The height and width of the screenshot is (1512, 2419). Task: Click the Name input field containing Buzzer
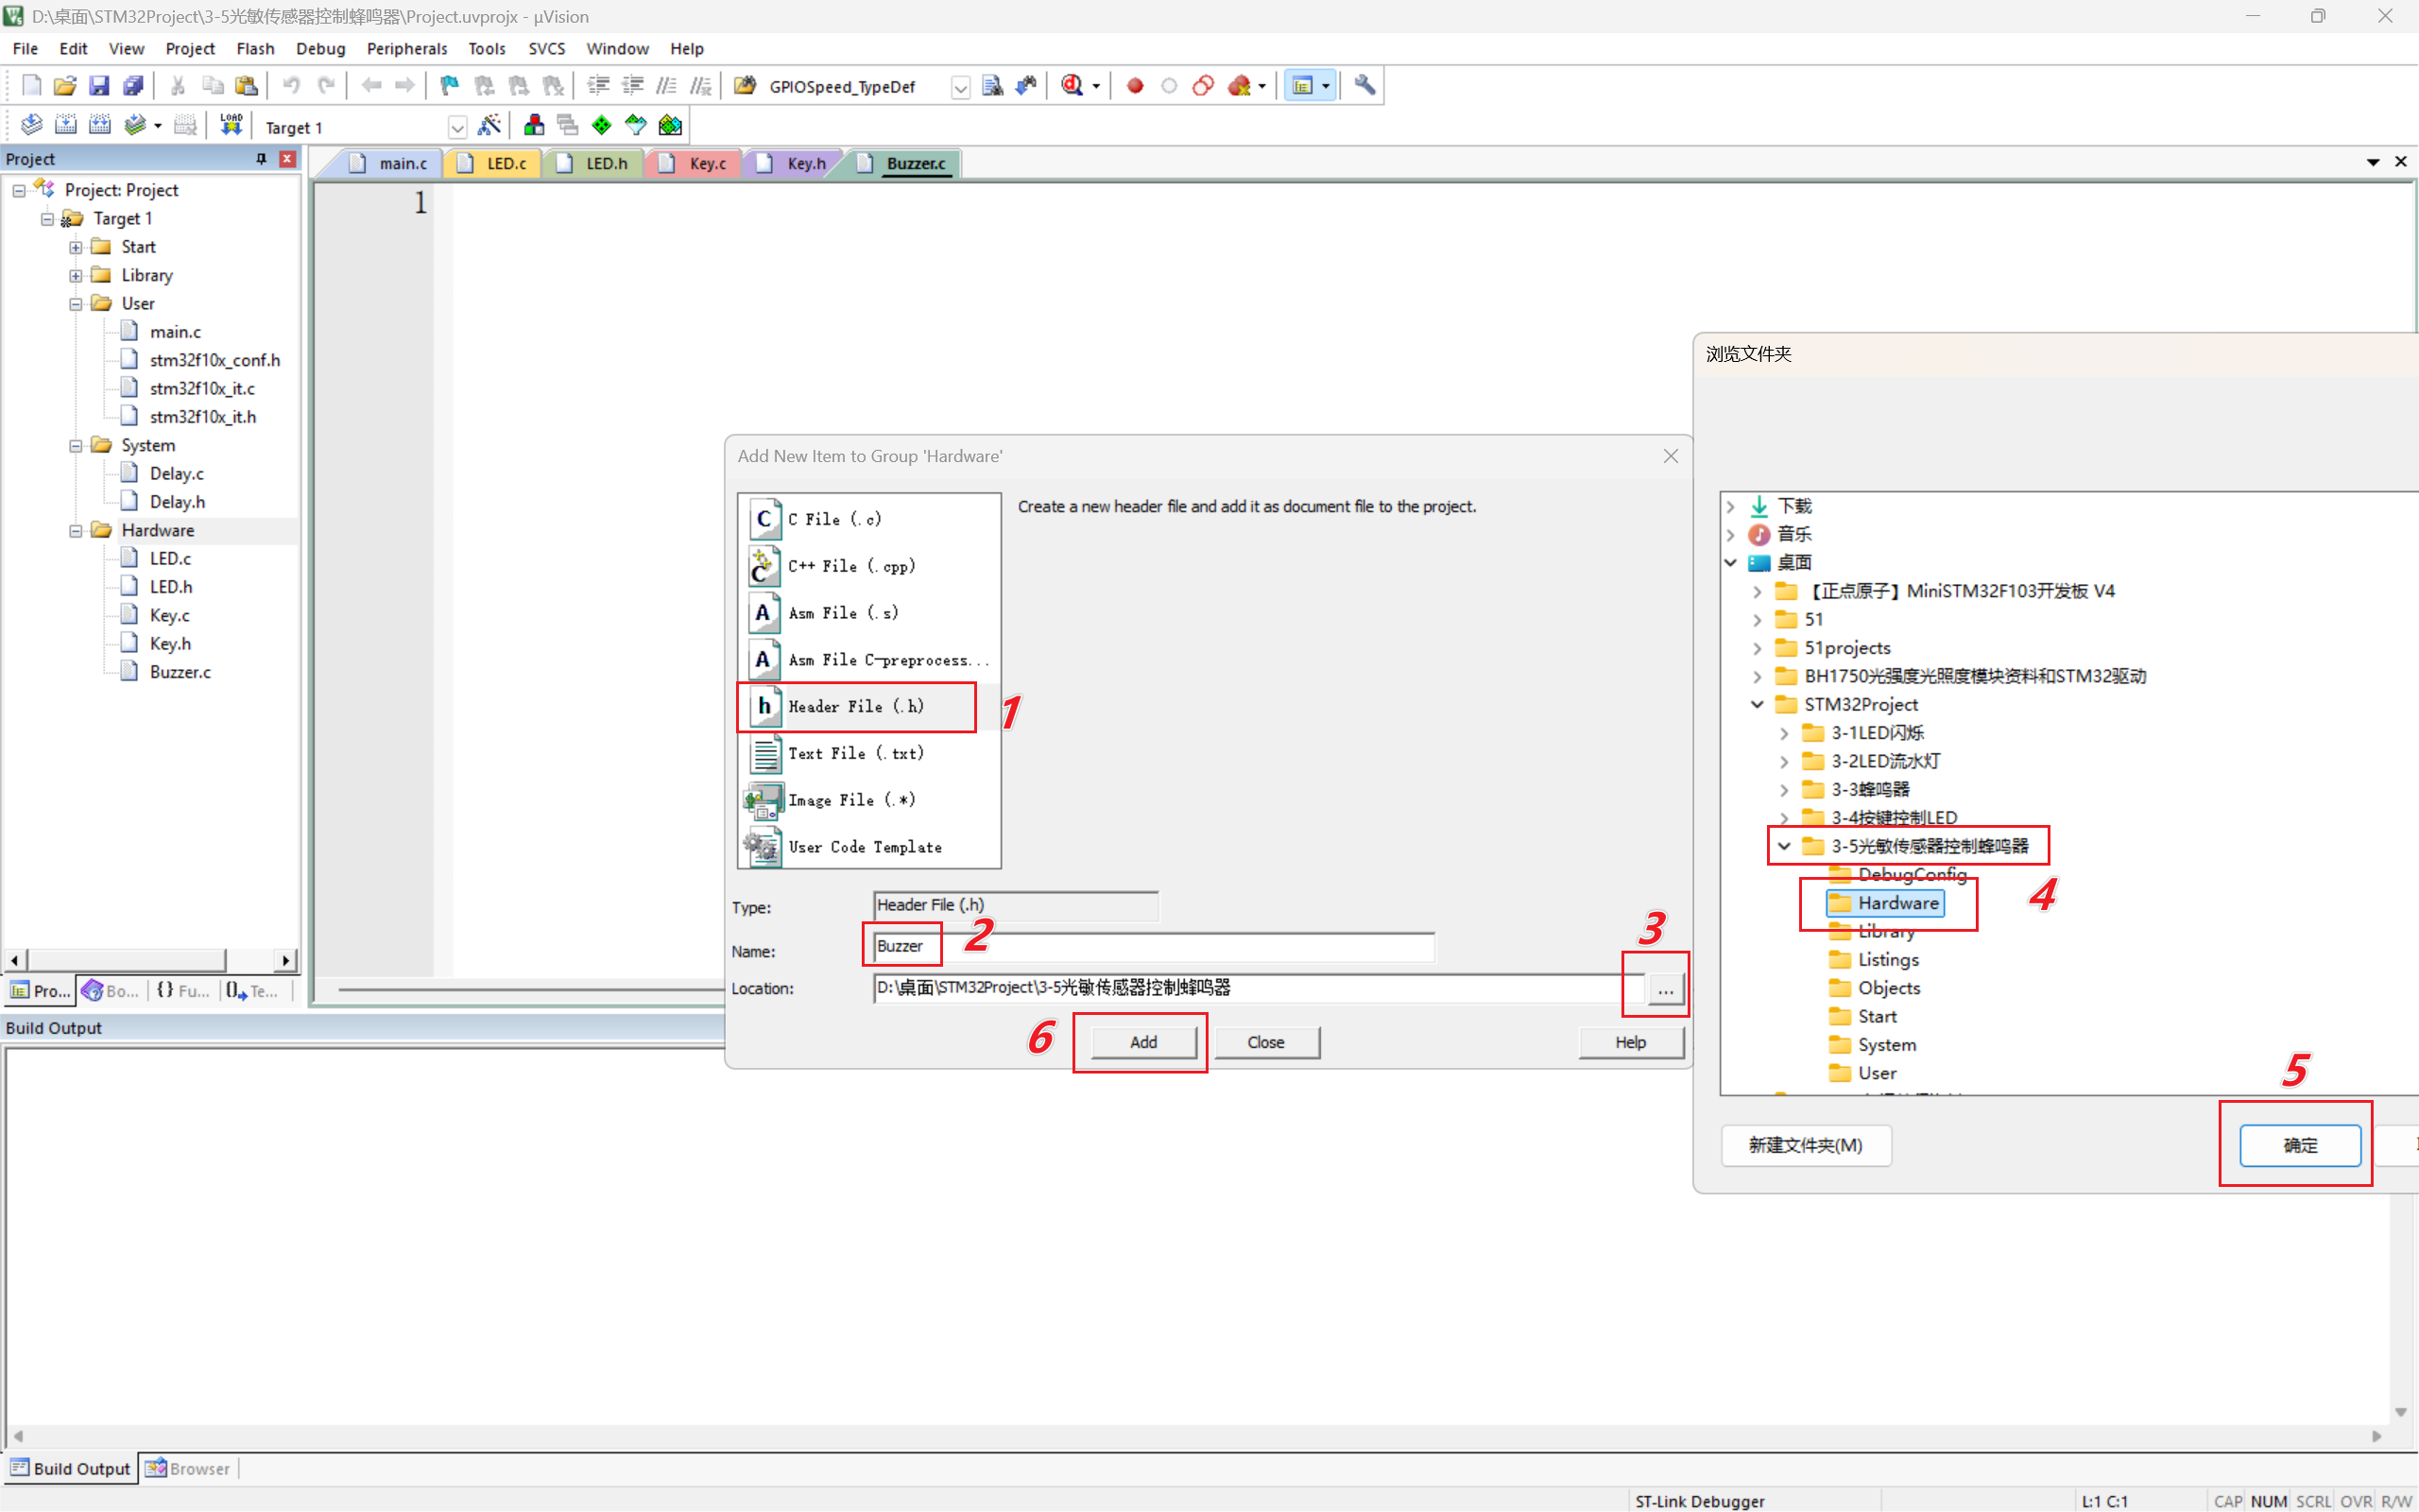click(x=1150, y=946)
